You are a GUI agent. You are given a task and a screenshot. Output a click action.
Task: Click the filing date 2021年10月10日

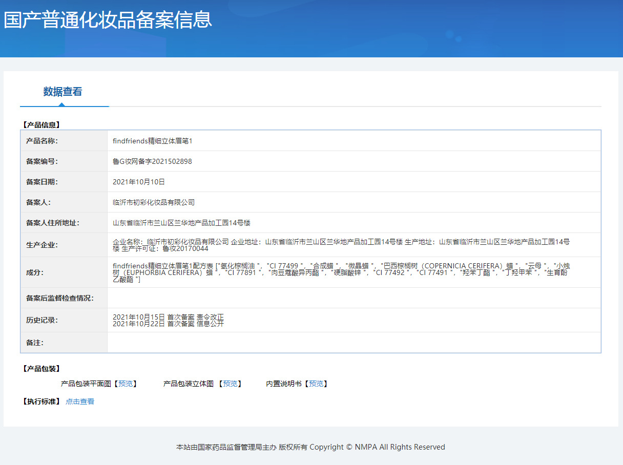click(x=139, y=182)
